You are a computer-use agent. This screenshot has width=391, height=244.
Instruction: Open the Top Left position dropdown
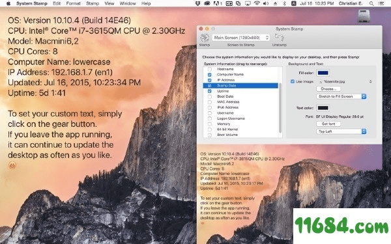point(341,131)
